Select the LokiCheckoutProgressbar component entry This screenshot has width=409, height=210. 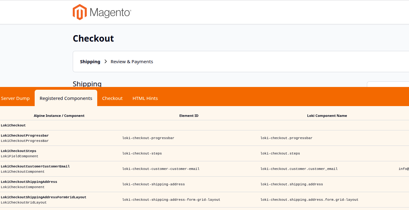[25, 136]
